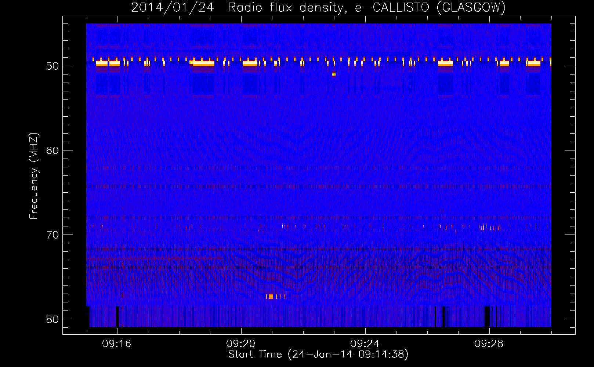Screen dimensions: 594x367
Task: Click the 09:28 time tick label
Action: click(x=489, y=344)
